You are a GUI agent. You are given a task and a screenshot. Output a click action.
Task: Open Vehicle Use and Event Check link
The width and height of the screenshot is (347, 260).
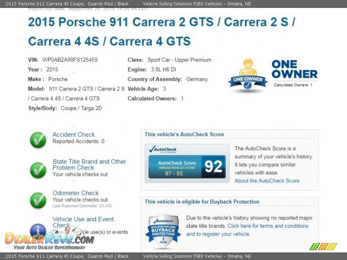[x=83, y=222]
